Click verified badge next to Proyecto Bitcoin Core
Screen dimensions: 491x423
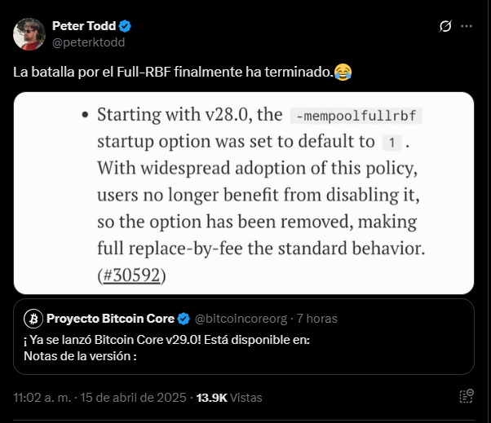pos(184,318)
